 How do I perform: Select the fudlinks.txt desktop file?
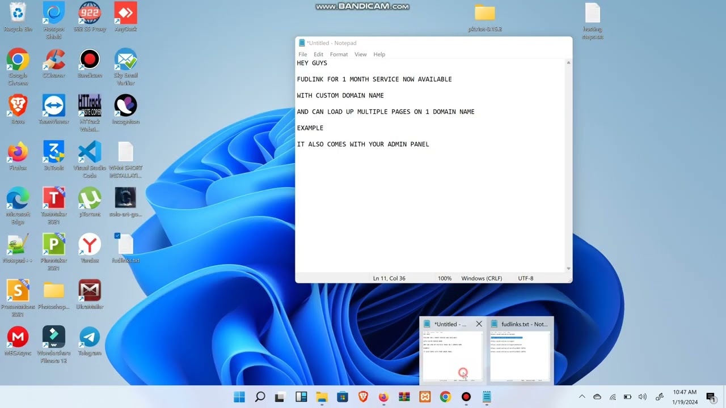point(125,248)
